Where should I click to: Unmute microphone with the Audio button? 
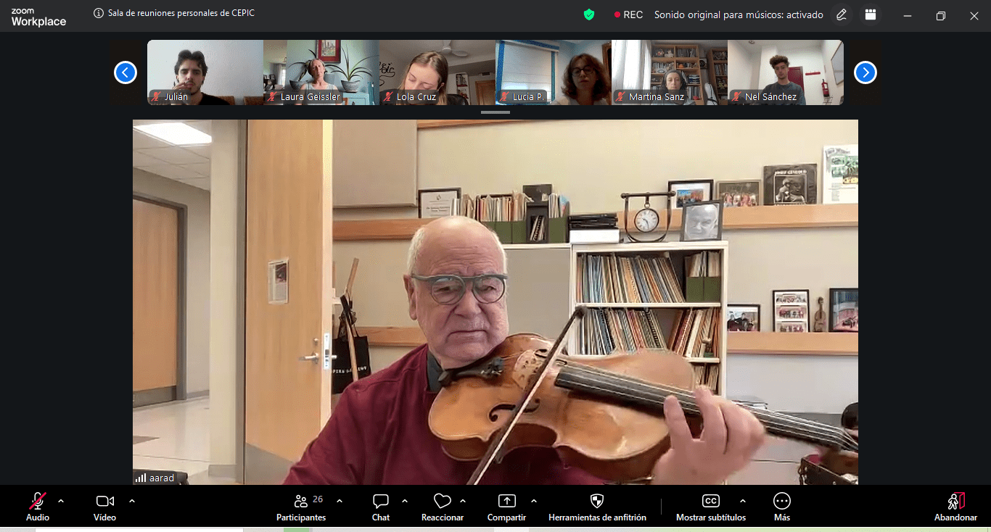(38, 507)
